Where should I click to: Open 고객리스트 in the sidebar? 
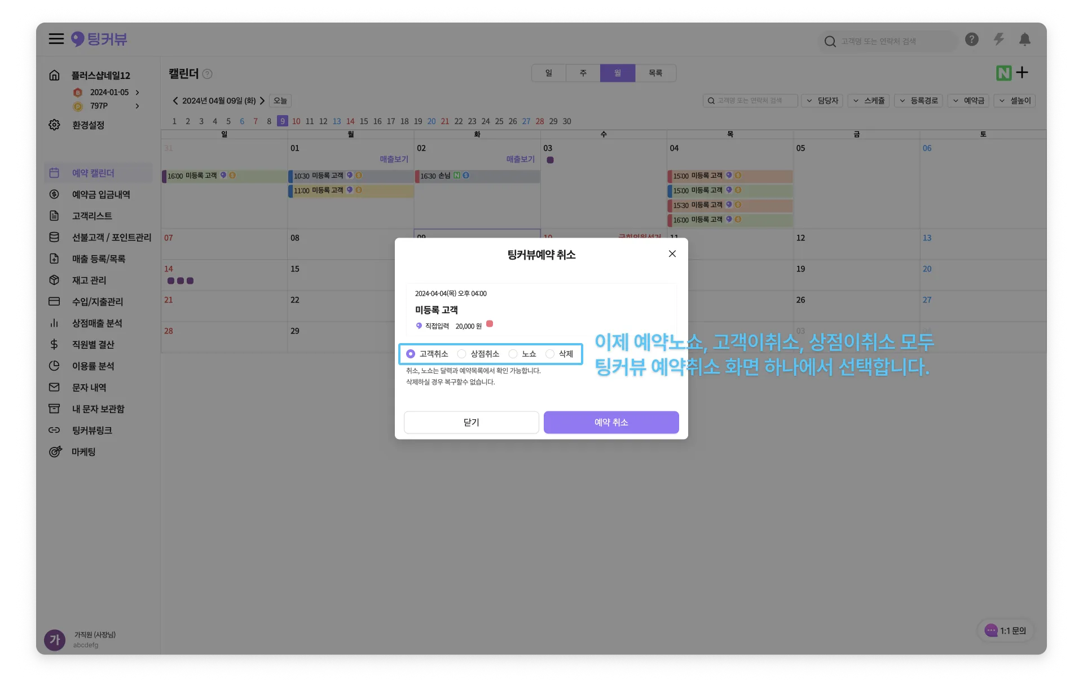[x=92, y=216]
